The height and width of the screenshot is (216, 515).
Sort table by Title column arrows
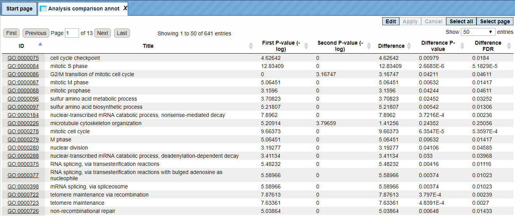(x=251, y=46)
